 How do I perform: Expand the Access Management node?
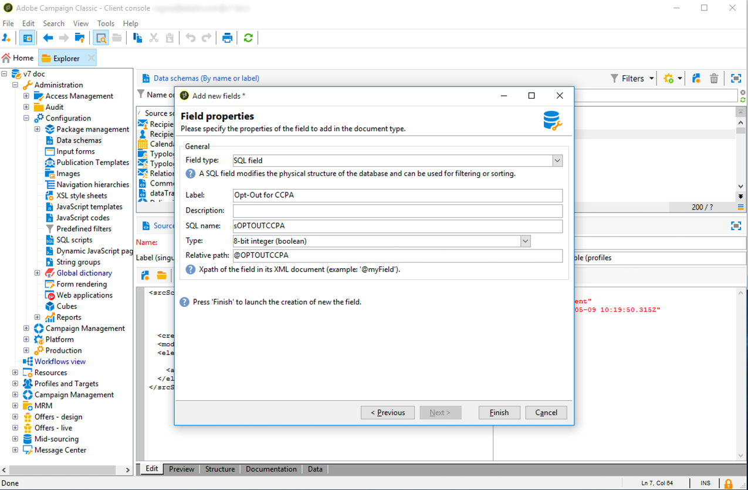tap(26, 96)
